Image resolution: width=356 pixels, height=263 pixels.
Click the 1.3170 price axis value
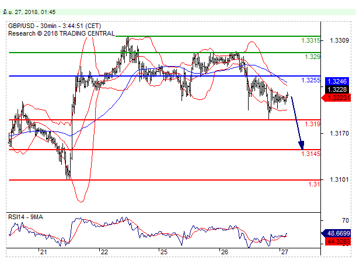pyautogui.click(x=339, y=133)
